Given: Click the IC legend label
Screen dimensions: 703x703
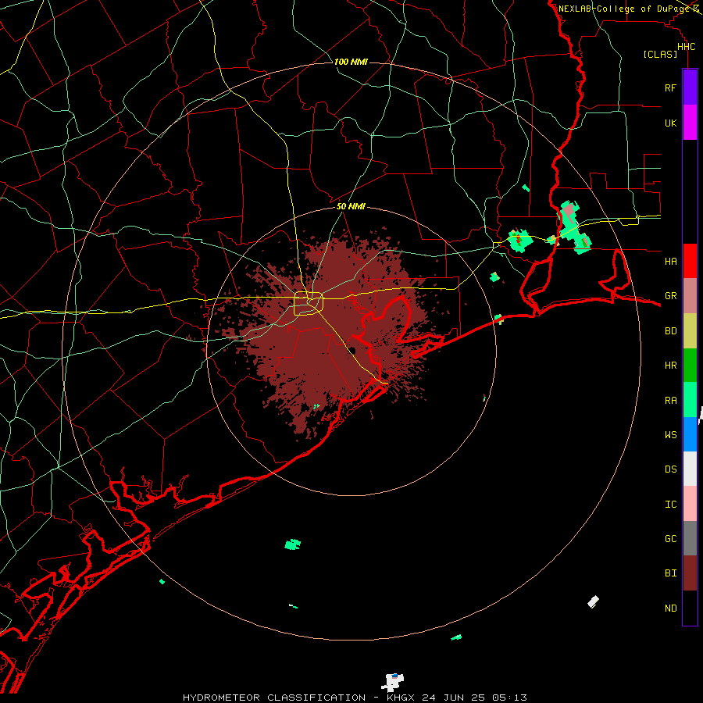Looking at the screenshot, I should pos(671,504).
